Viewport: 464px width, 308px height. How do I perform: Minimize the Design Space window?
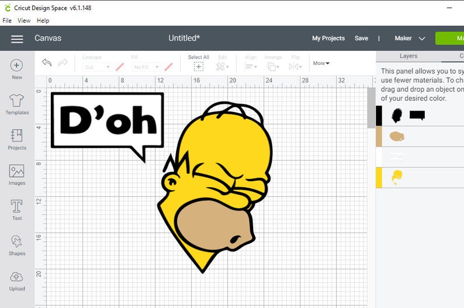click(x=449, y=8)
